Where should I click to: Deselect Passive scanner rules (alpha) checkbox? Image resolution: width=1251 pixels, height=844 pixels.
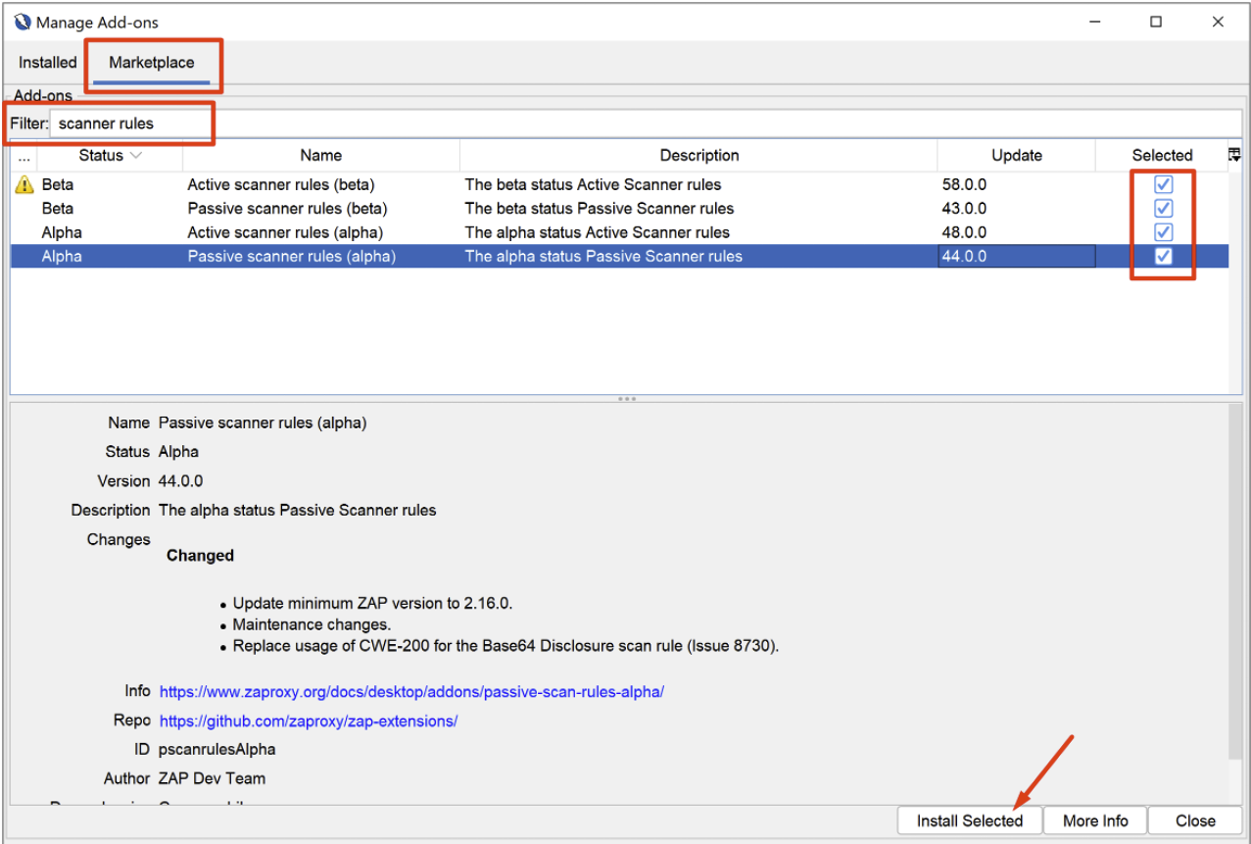coord(1163,256)
